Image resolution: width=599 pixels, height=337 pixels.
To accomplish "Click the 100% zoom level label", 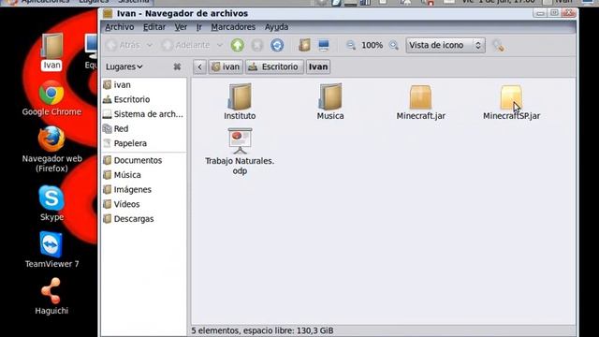I will [373, 45].
